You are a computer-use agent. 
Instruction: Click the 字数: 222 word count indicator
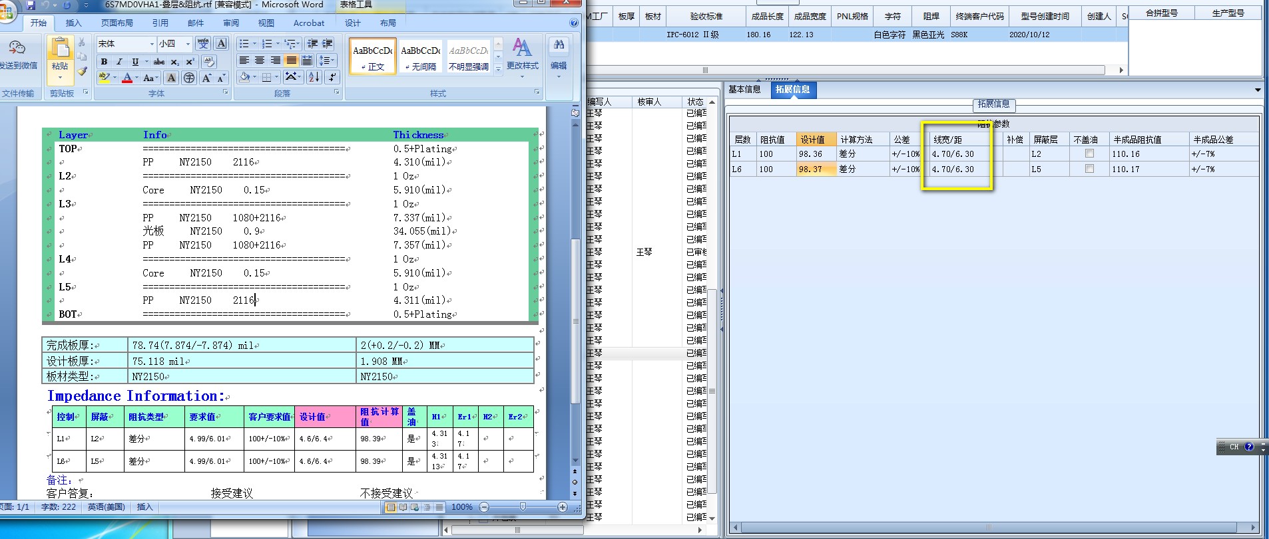pyautogui.click(x=59, y=507)
